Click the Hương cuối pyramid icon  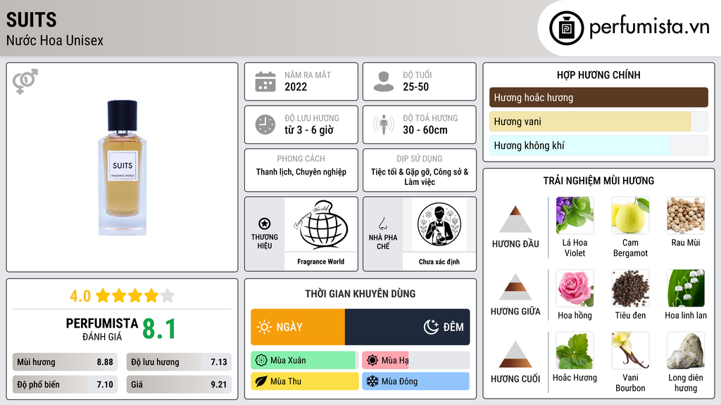pyautogui.click(x=515, y=354)
